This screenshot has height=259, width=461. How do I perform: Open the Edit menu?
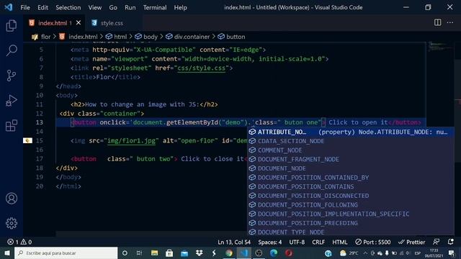tap(42, 7)
